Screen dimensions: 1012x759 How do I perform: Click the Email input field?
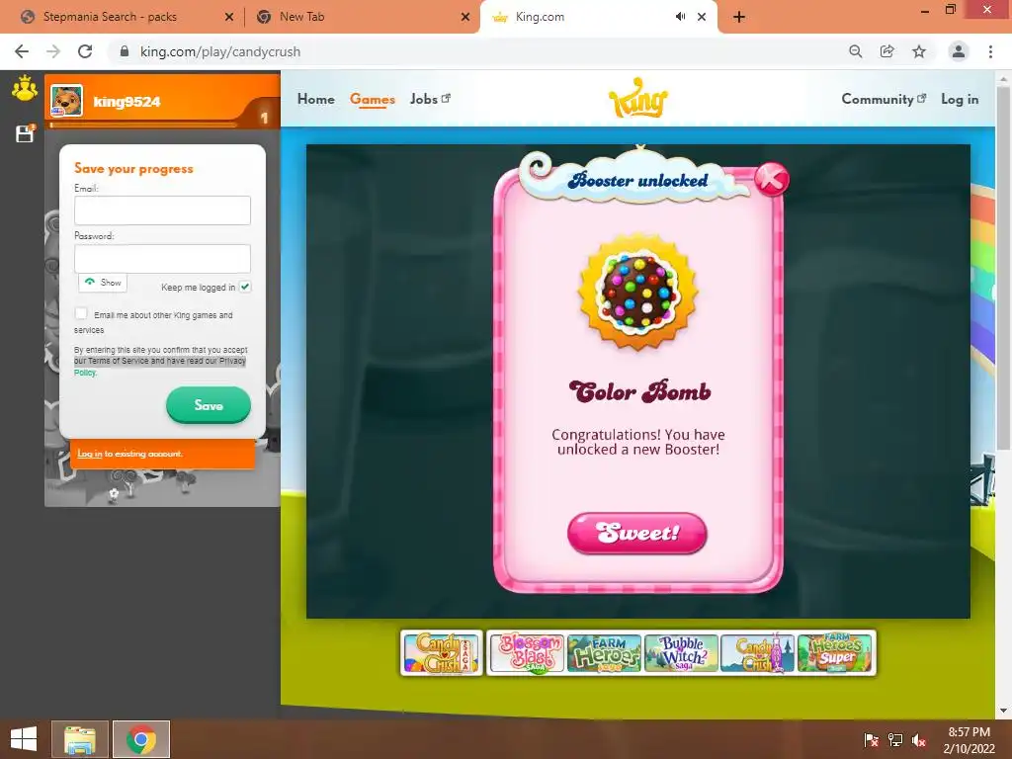[x=163, y=211]
